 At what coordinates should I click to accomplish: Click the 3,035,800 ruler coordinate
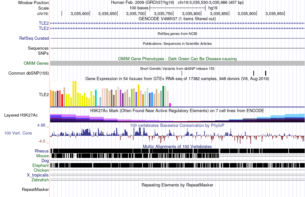(x=191, y=13)
